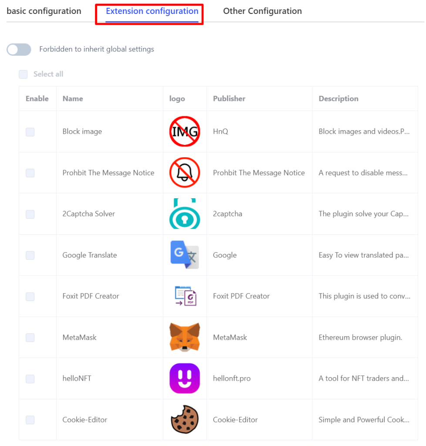
Task: Click the Cookie-Editor cookie logo
Action: click(x=185, y=419)
